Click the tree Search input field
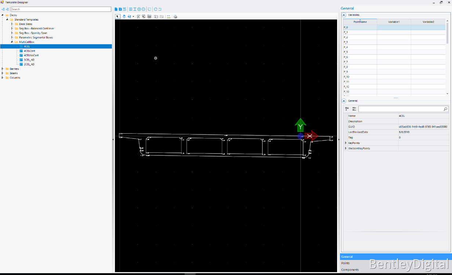 click(61, 9)
